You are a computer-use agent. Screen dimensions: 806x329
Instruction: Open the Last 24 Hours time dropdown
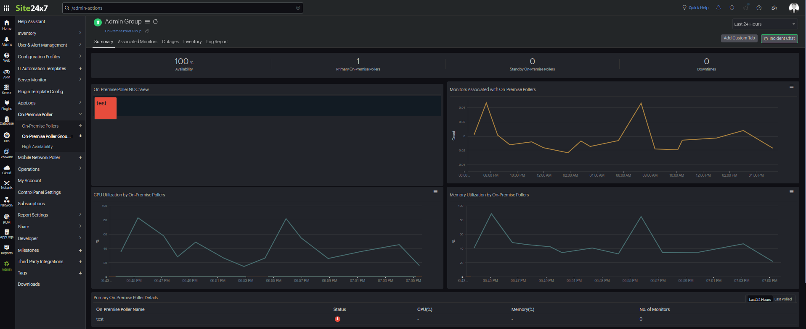coord(764,24)
